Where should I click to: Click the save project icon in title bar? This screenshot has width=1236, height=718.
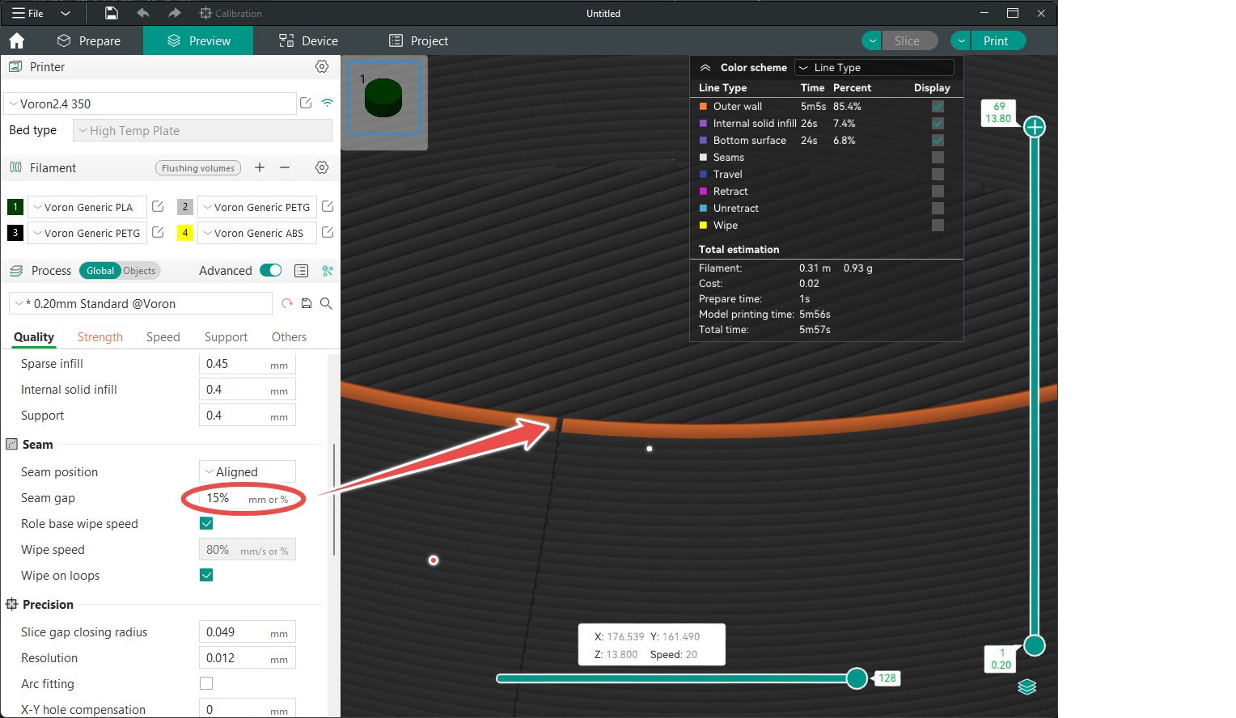112,13
